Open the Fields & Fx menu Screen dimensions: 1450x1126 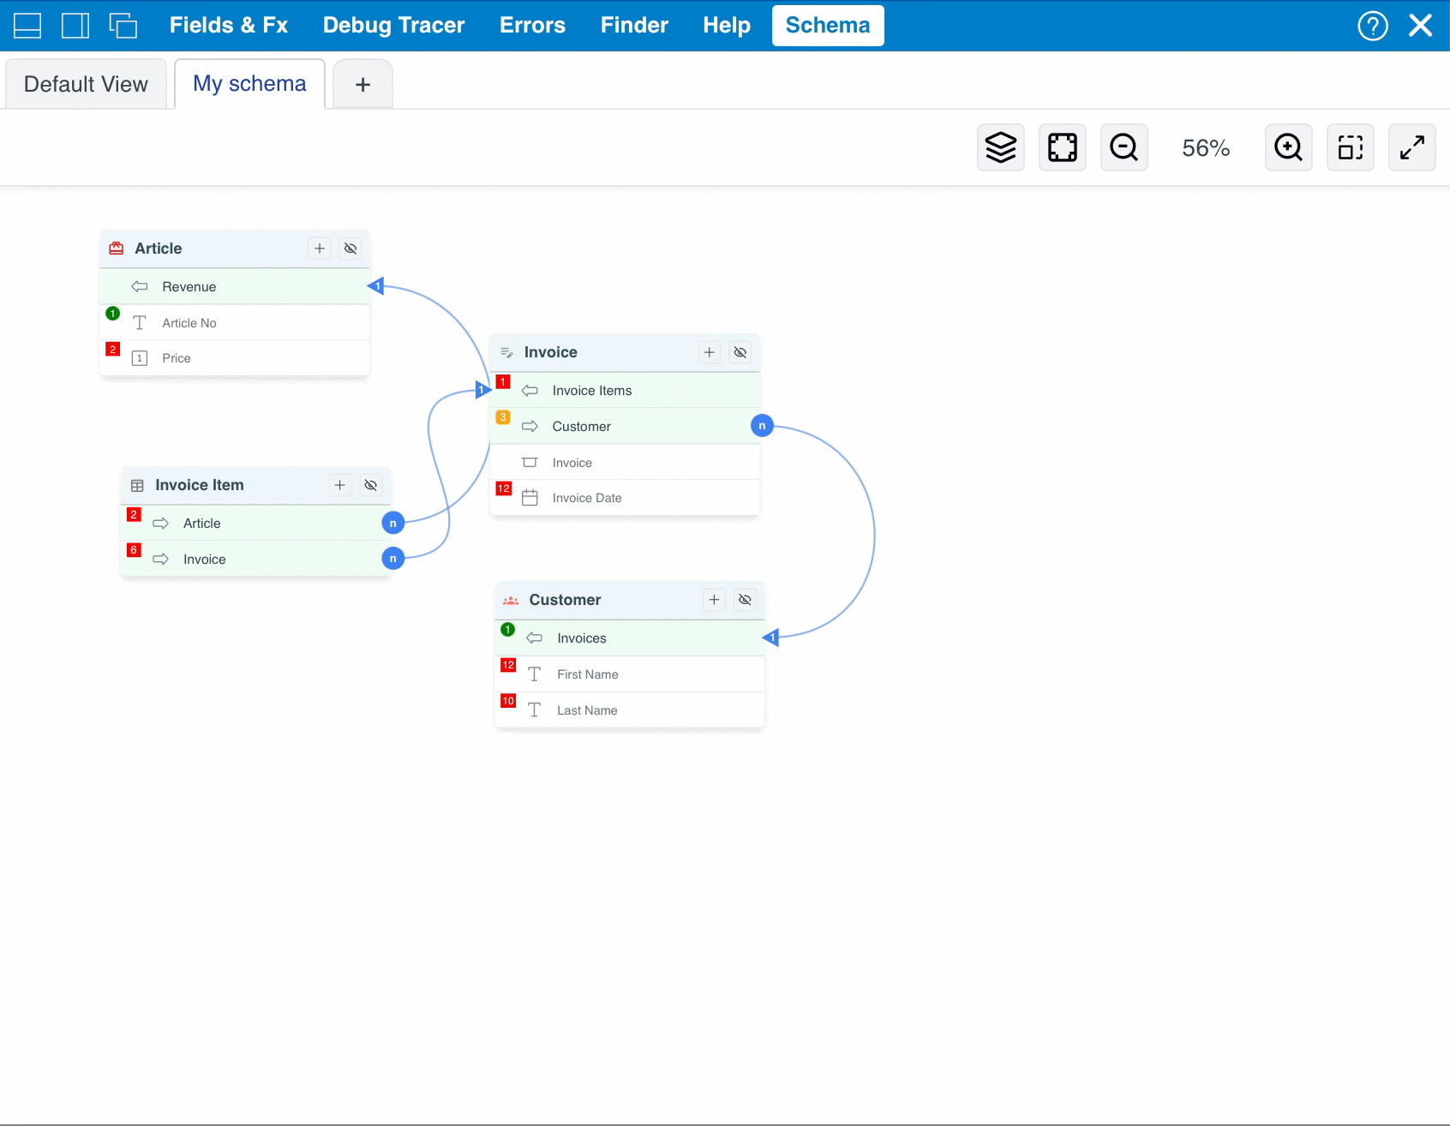pos(229,26)
